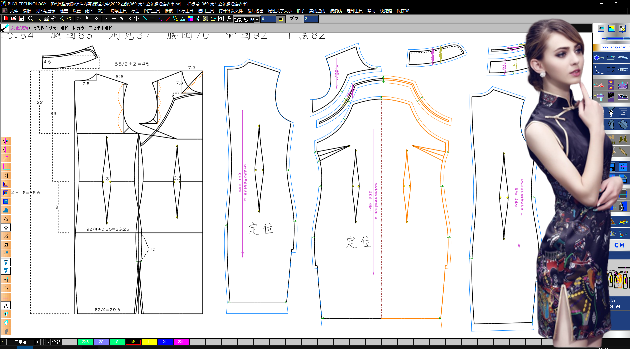Toggle the M* size layer
The height and width of the screenshot is (349, 630).
[x=133, y=342]
